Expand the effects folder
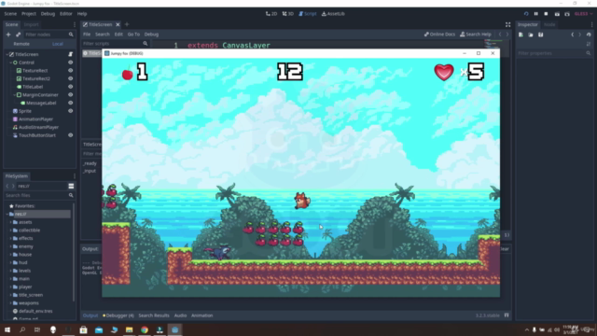 (x=10, y=238)
